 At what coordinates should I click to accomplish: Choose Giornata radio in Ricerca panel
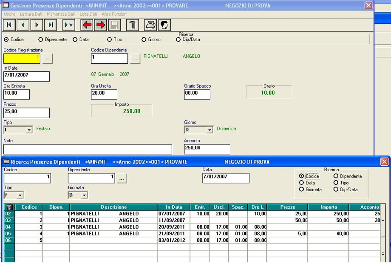pos(302,189)
